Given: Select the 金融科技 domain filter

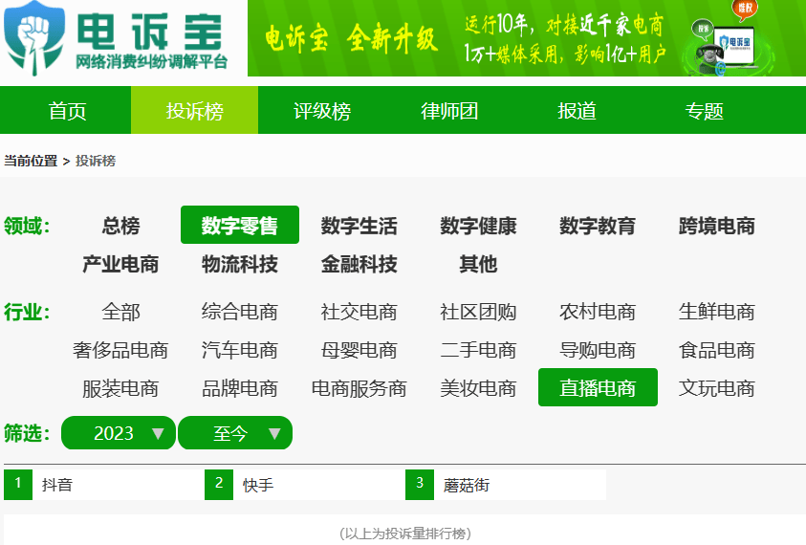Looking at the screenshot, I should point(359,264).
